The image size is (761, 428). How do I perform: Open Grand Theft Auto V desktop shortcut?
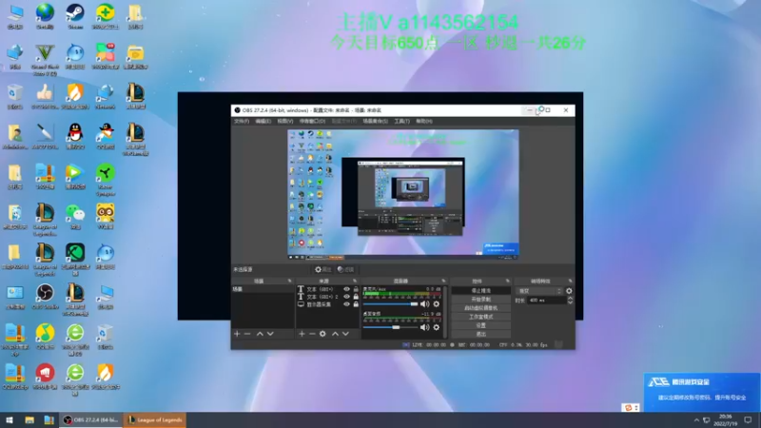point(45,60)
